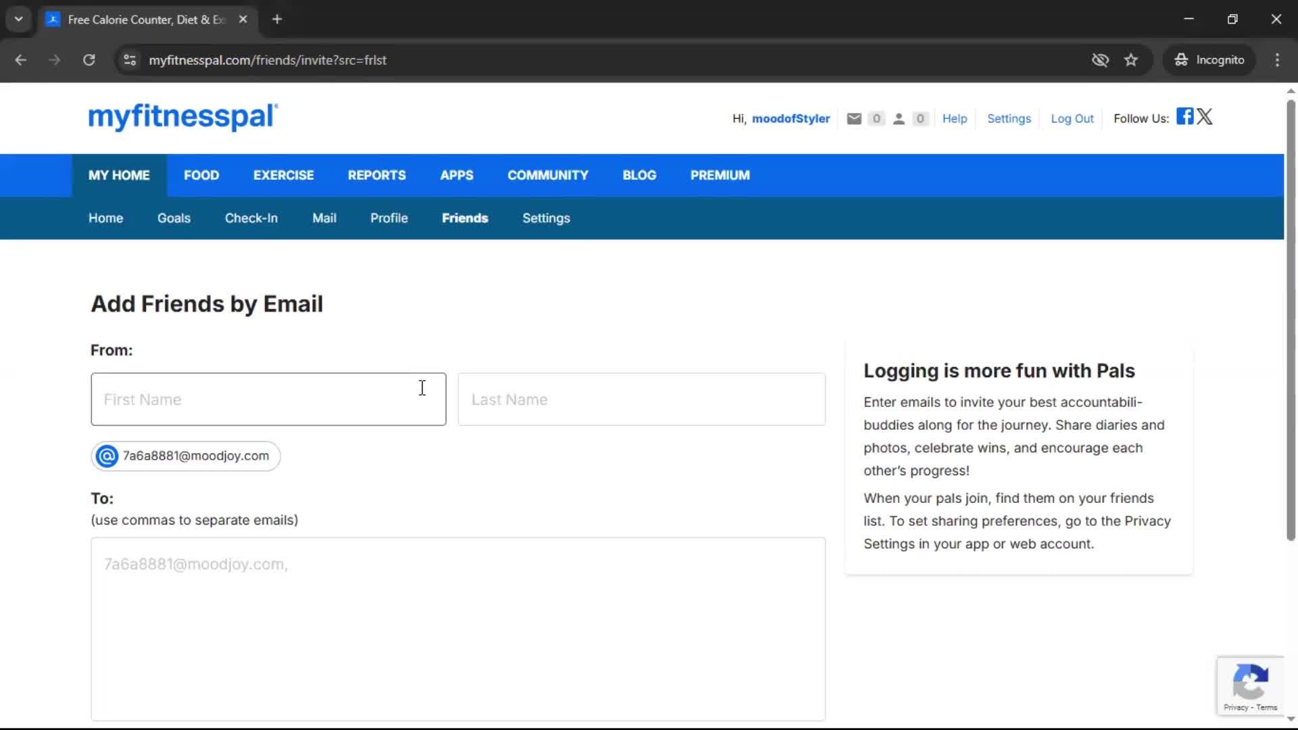Click the email suggestion chip 7a6a8881@moodjoy.com
This screenshot has height=730, width=1298.
coord(186,456)
